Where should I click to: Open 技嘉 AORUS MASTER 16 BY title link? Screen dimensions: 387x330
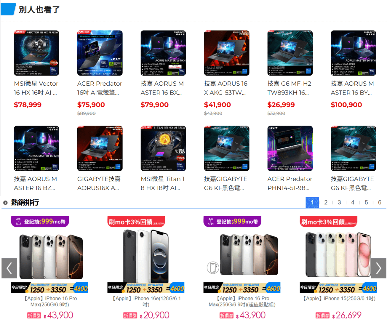pyautogui.click(x=352, y=88)
